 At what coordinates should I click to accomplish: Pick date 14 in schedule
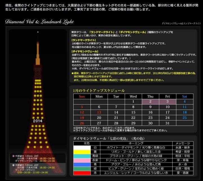point(116,112)
